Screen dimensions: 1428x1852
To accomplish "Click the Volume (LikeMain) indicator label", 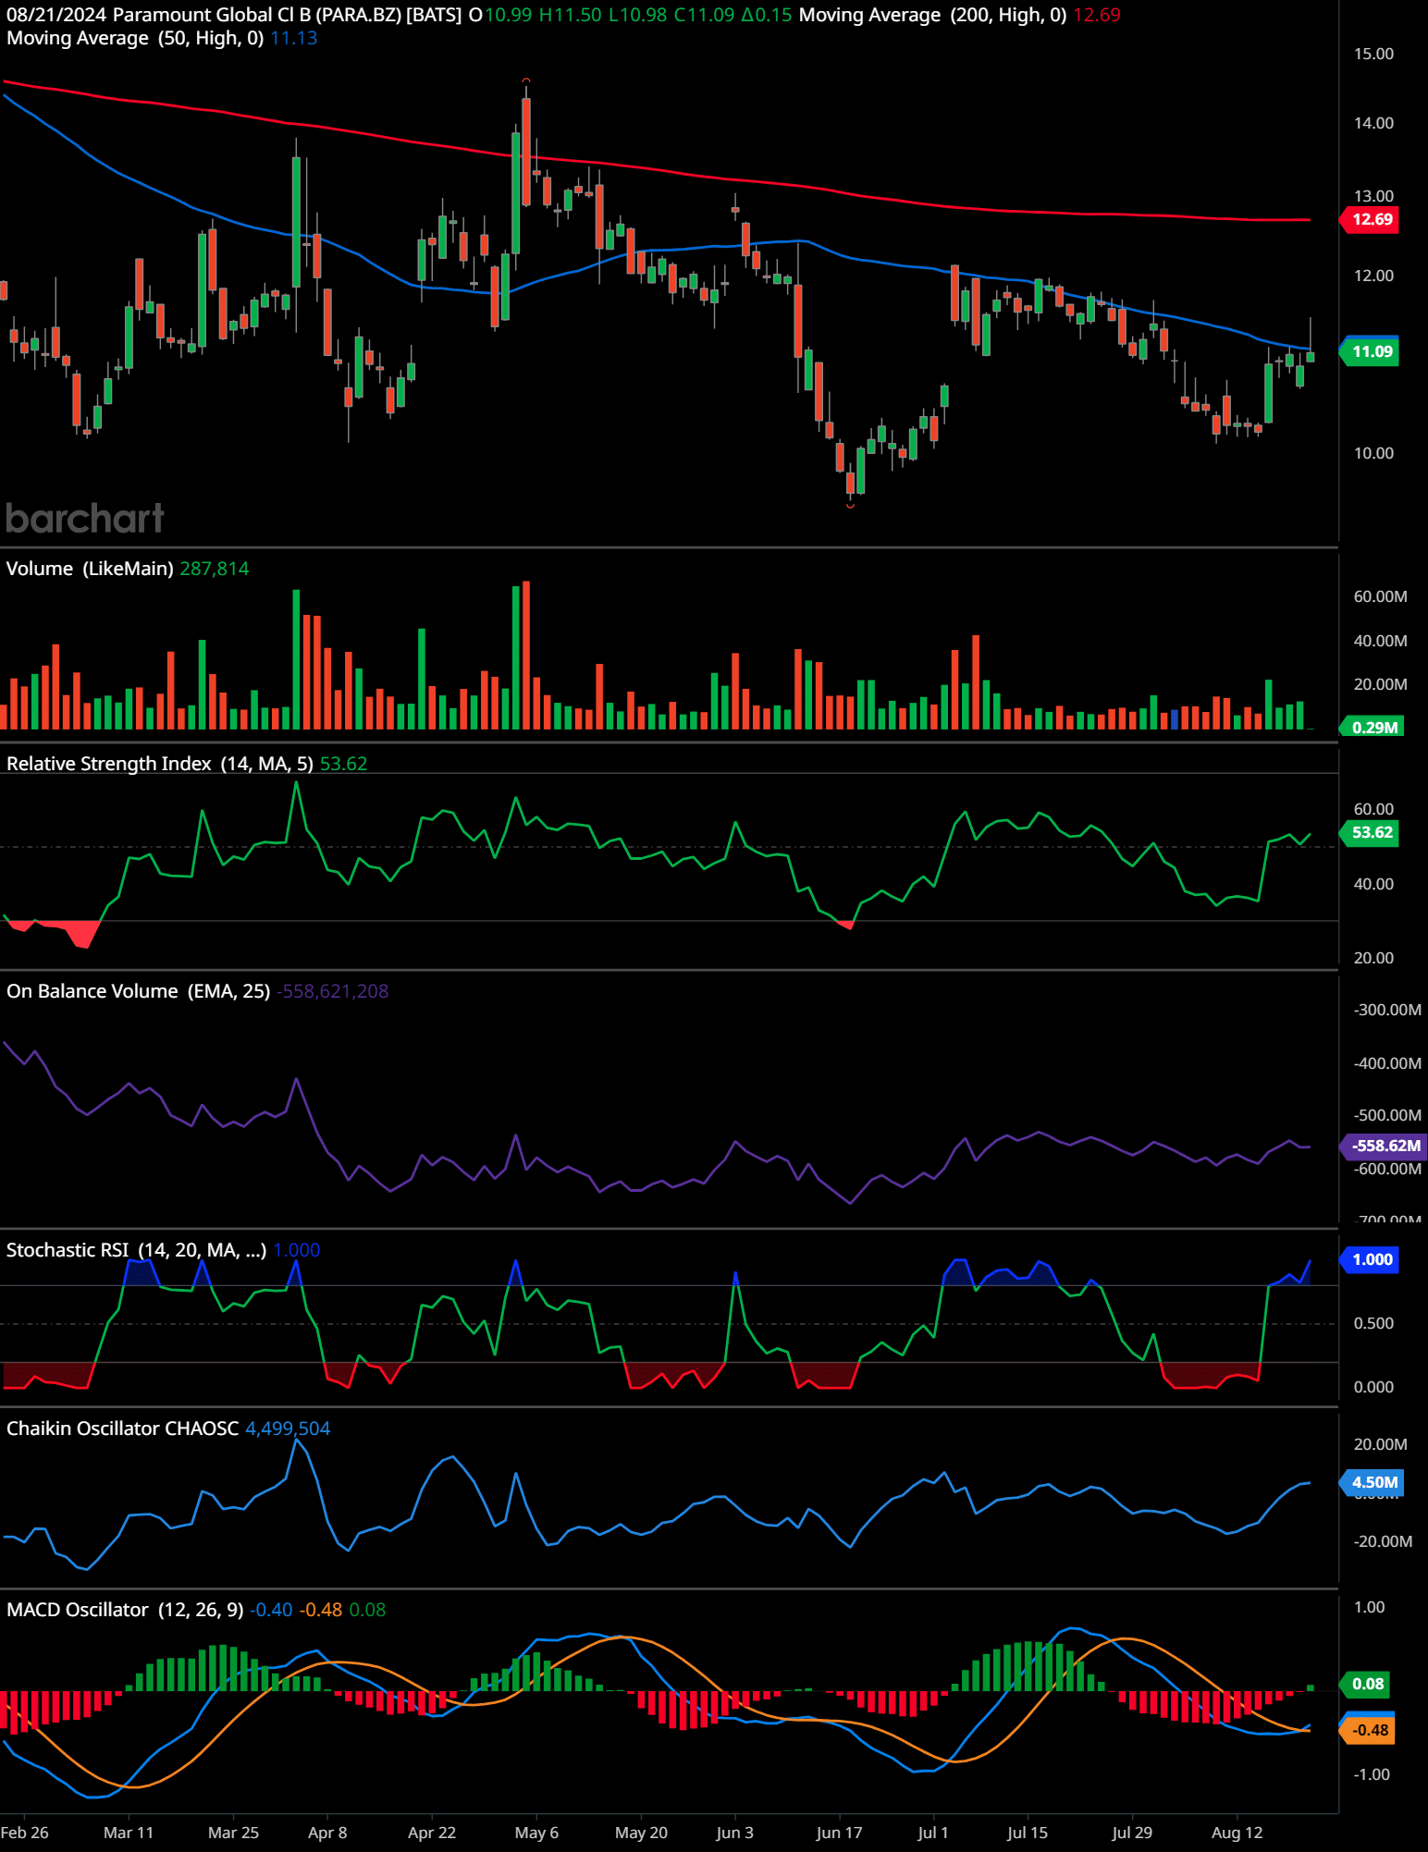I will click(90, 569).
